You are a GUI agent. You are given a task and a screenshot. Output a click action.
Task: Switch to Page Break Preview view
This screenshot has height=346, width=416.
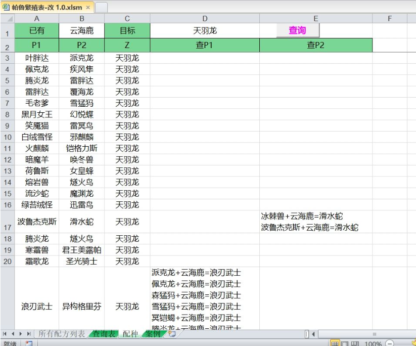point(355,343)
